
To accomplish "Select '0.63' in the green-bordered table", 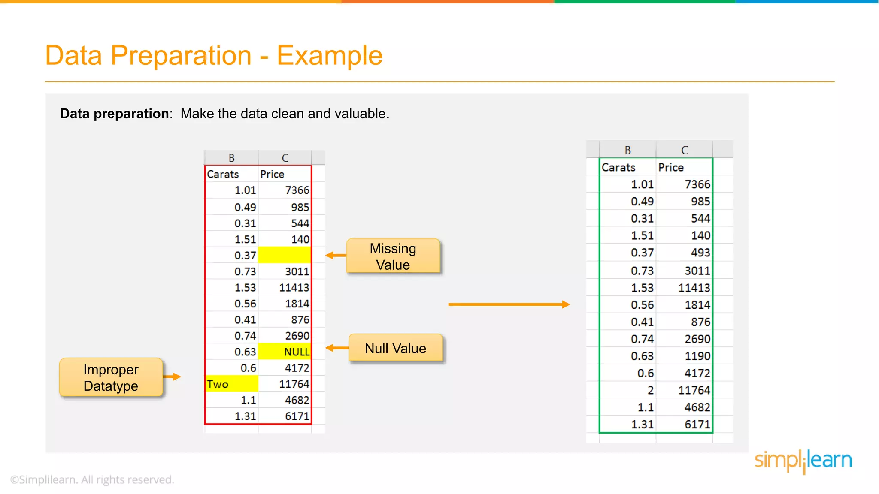I will coord(628,356).
